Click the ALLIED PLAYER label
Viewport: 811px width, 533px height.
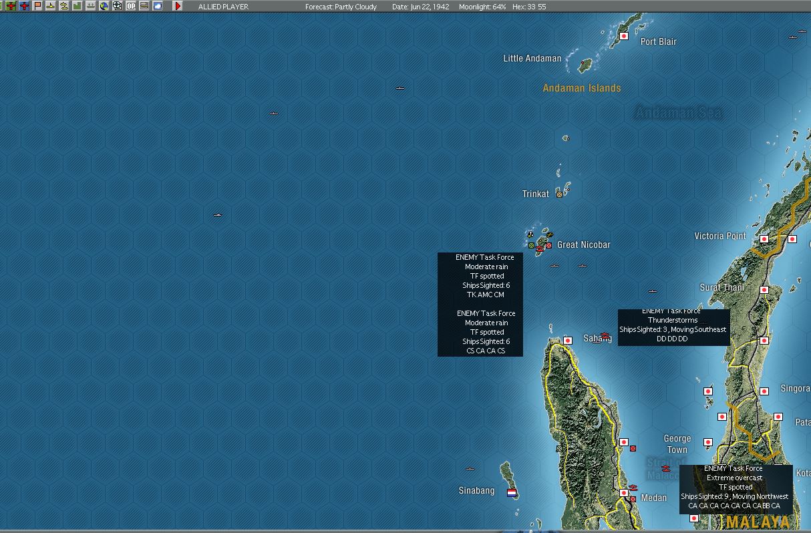pyautogui.click(x=223, y=7)
